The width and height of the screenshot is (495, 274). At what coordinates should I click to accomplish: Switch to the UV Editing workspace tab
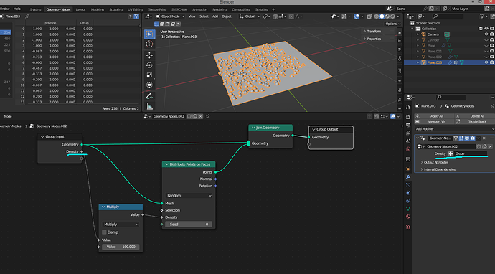coord(135,9)
